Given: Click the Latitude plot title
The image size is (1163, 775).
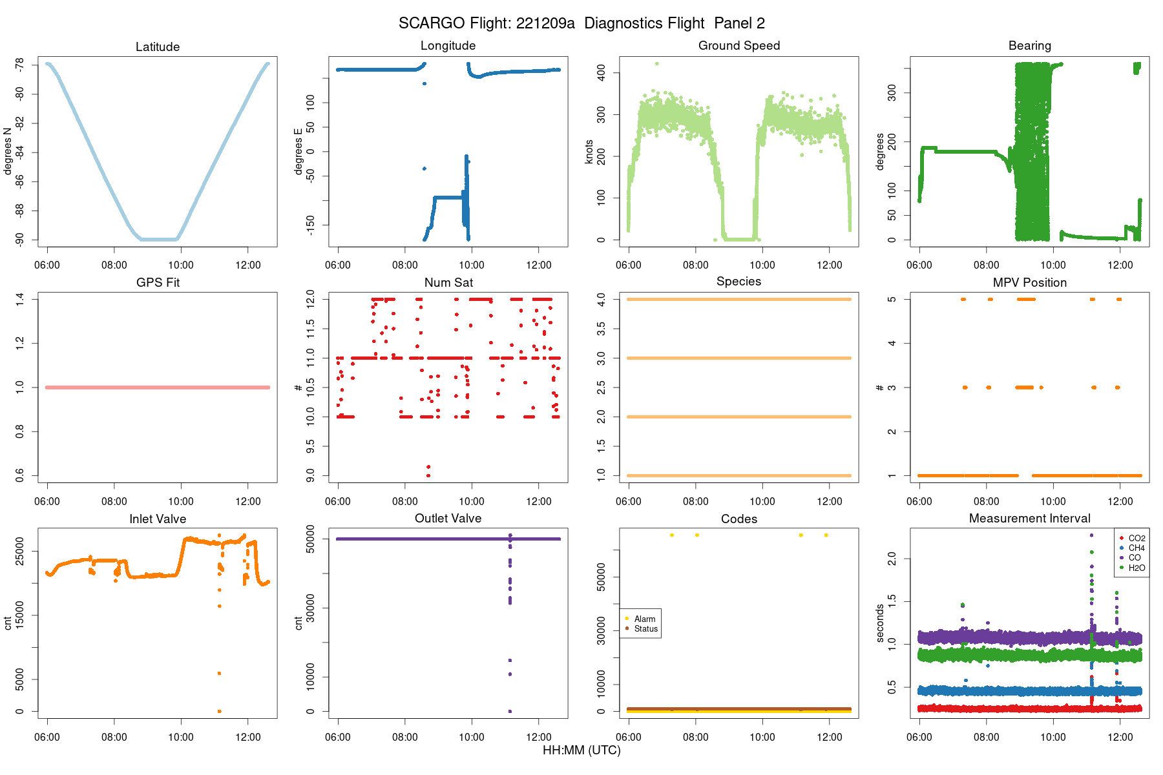Looking at the screenshot, I should tap(158, 46).
